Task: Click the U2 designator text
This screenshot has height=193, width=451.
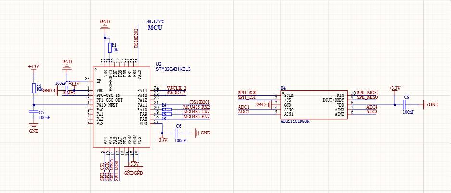Action: (x=158, y=64)
